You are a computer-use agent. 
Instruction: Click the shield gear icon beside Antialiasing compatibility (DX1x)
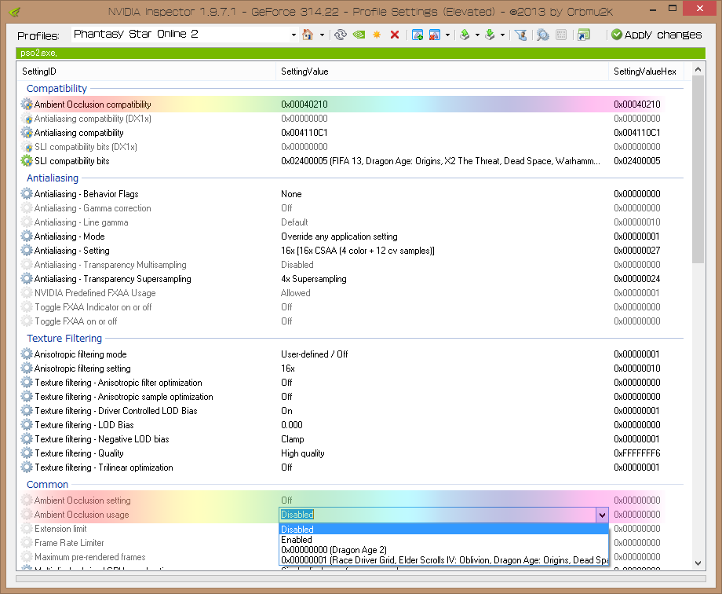point(27,119)
